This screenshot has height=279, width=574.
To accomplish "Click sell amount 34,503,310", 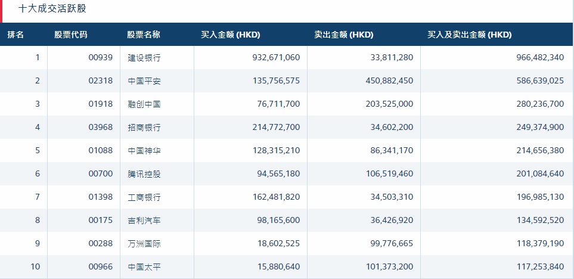I will [393, 197].
